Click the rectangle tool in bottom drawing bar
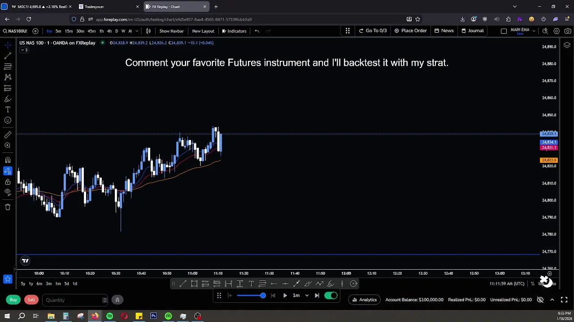This screenshot has height=322, width=574. (x=194, y=284)
